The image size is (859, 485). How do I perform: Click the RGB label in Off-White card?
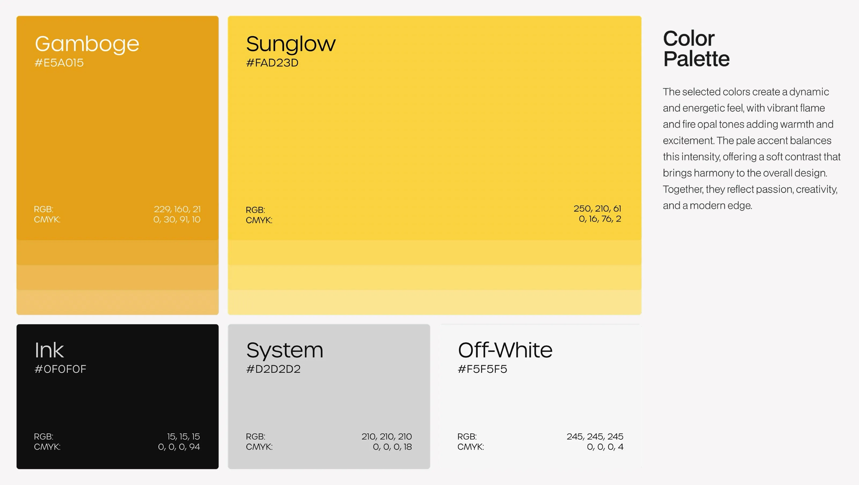[467, 436]
